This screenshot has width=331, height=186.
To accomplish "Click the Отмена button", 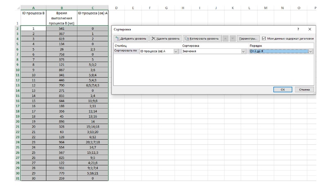I will click(304, 89).
